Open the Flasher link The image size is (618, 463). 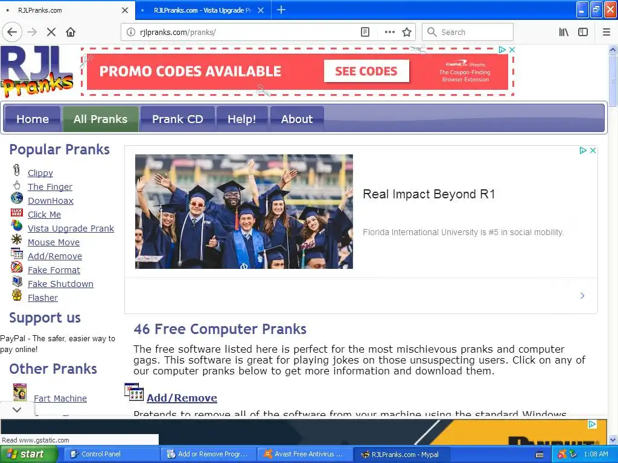43,298
